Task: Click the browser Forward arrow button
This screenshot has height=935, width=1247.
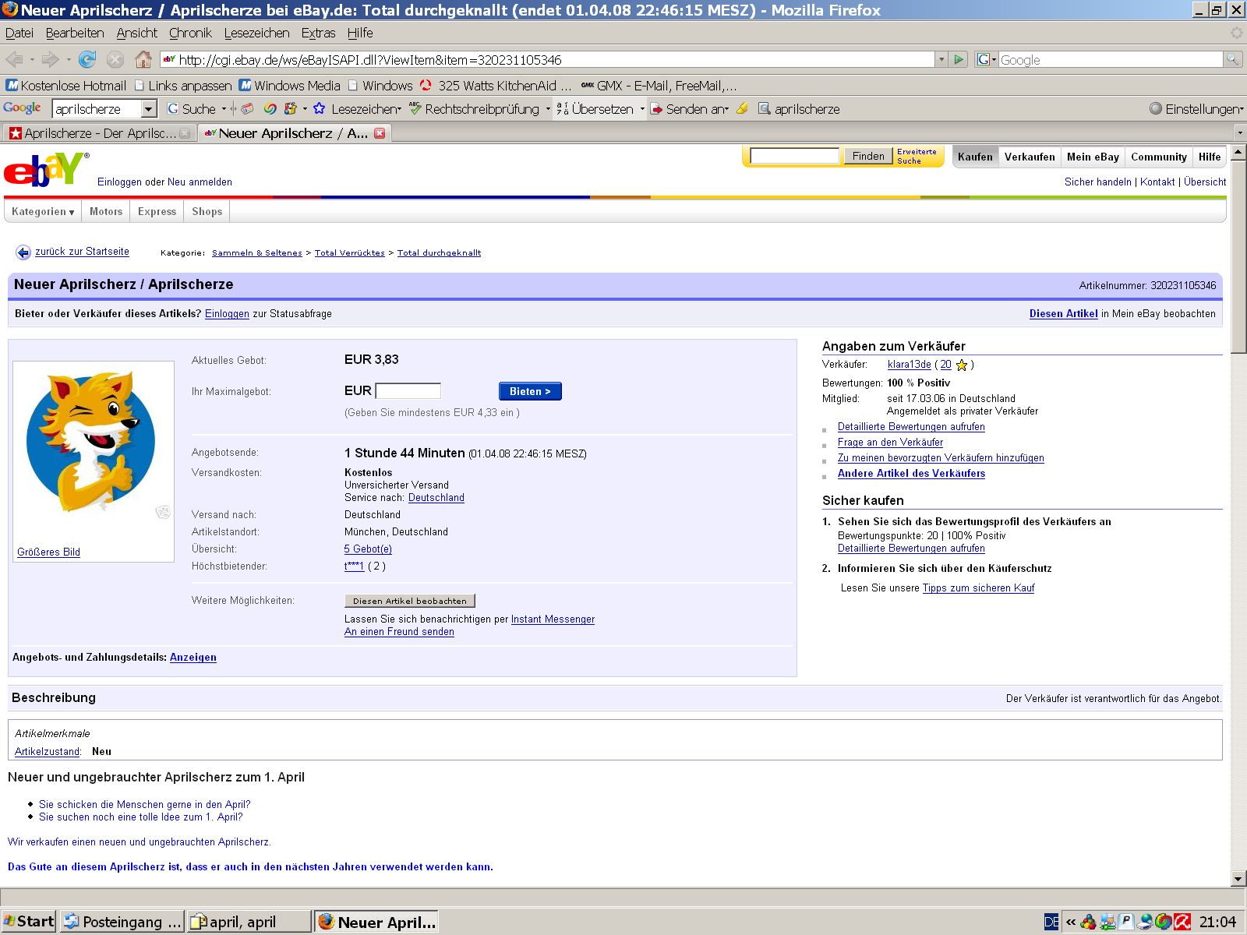Action: [x=51, y=59]
